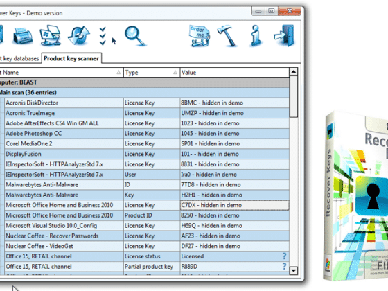Click the Value column header
388x291 pixels.
pyautogui.click(x=234, y=73)
